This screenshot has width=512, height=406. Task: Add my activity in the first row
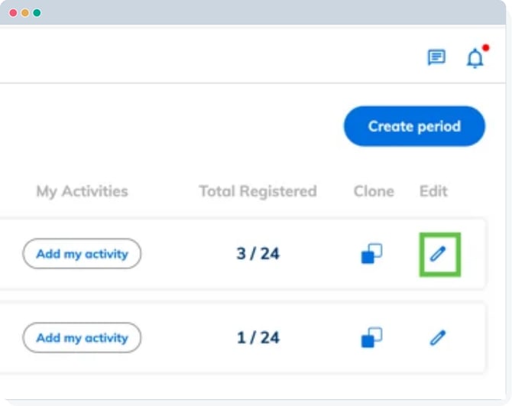(82, 254)
